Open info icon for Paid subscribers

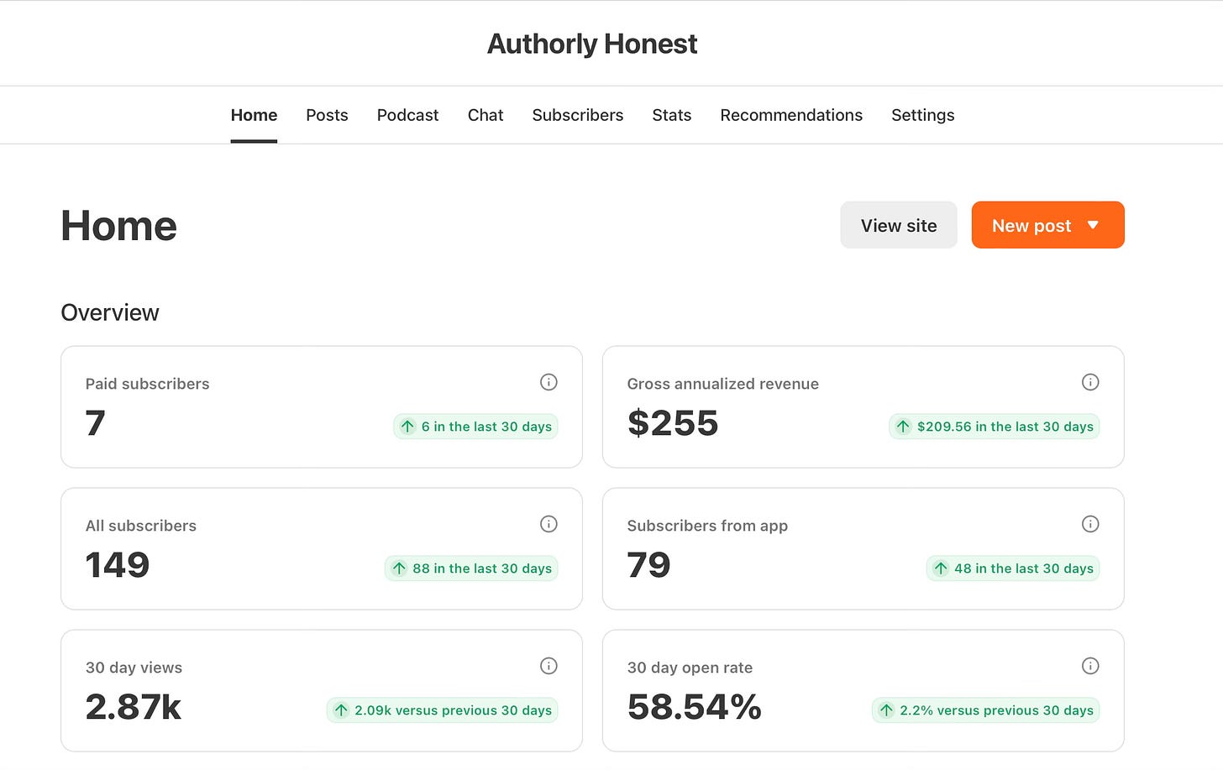[x=549, y=382]
